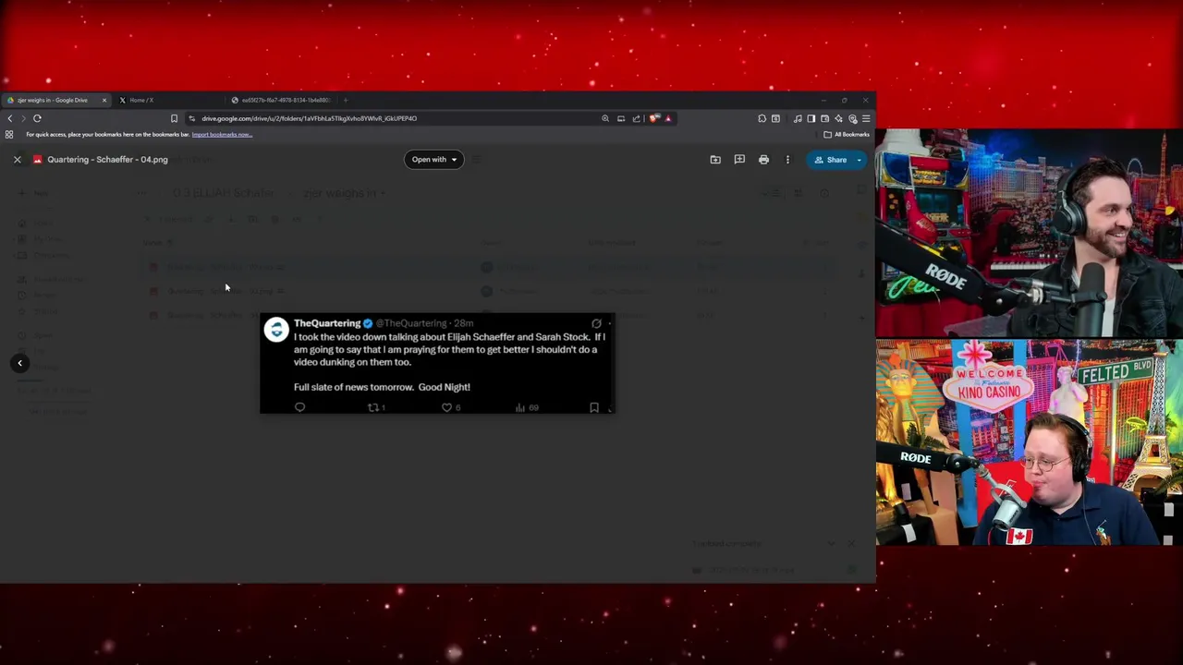Bookmark this page via address bar icon
This screenshot has width=1183, height=665.
(174, 118)
